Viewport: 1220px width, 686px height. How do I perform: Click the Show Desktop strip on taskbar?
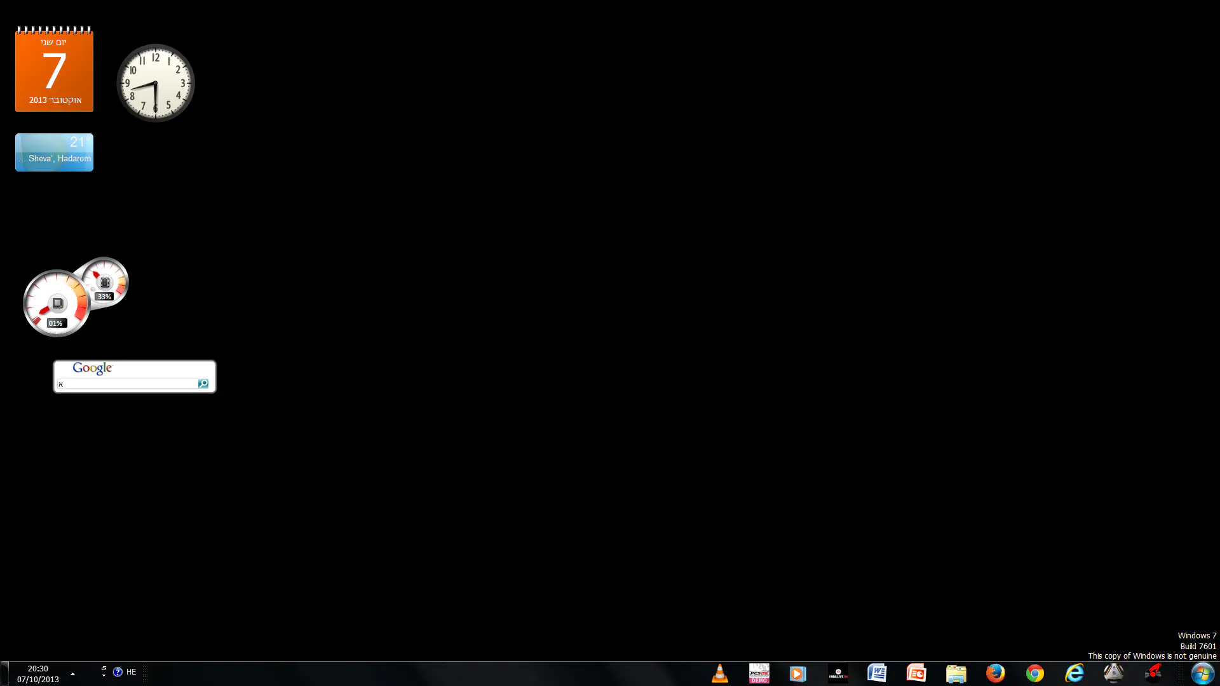(4, 673)
